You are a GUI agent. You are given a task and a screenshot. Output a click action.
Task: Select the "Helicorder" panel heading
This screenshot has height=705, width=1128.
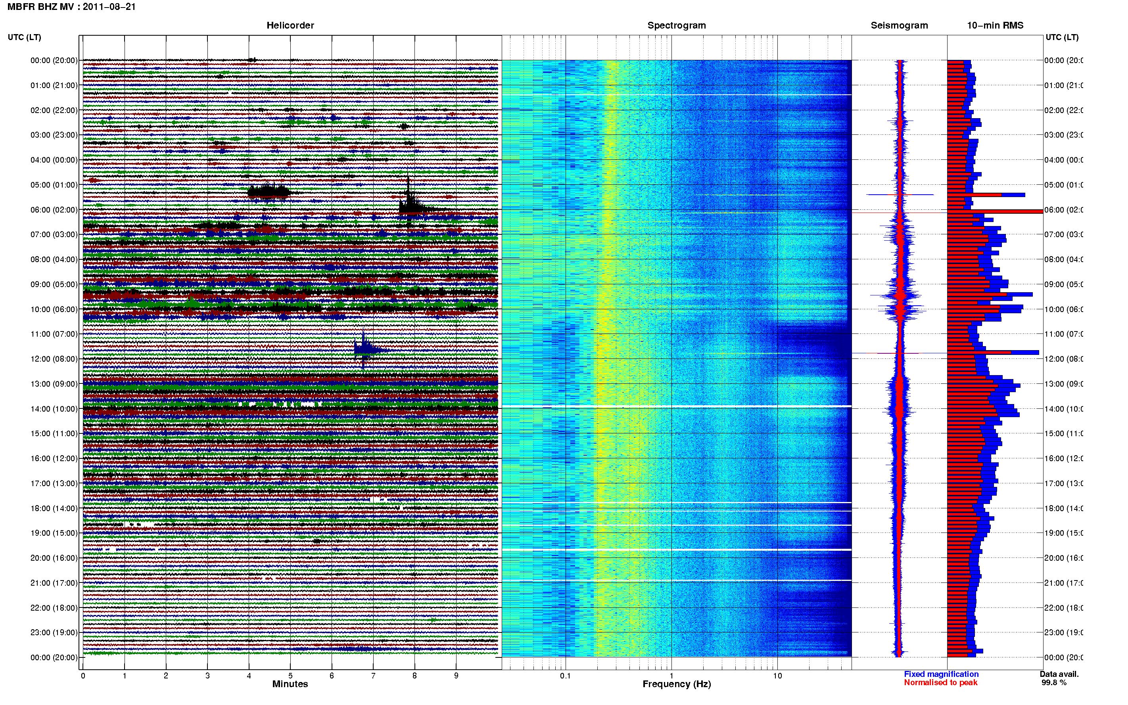pyautogui.click(x=290, y=26)
